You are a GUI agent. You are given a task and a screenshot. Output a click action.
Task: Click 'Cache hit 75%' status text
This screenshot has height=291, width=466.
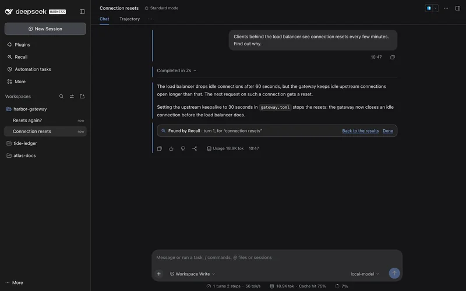[x=312, y=286]
